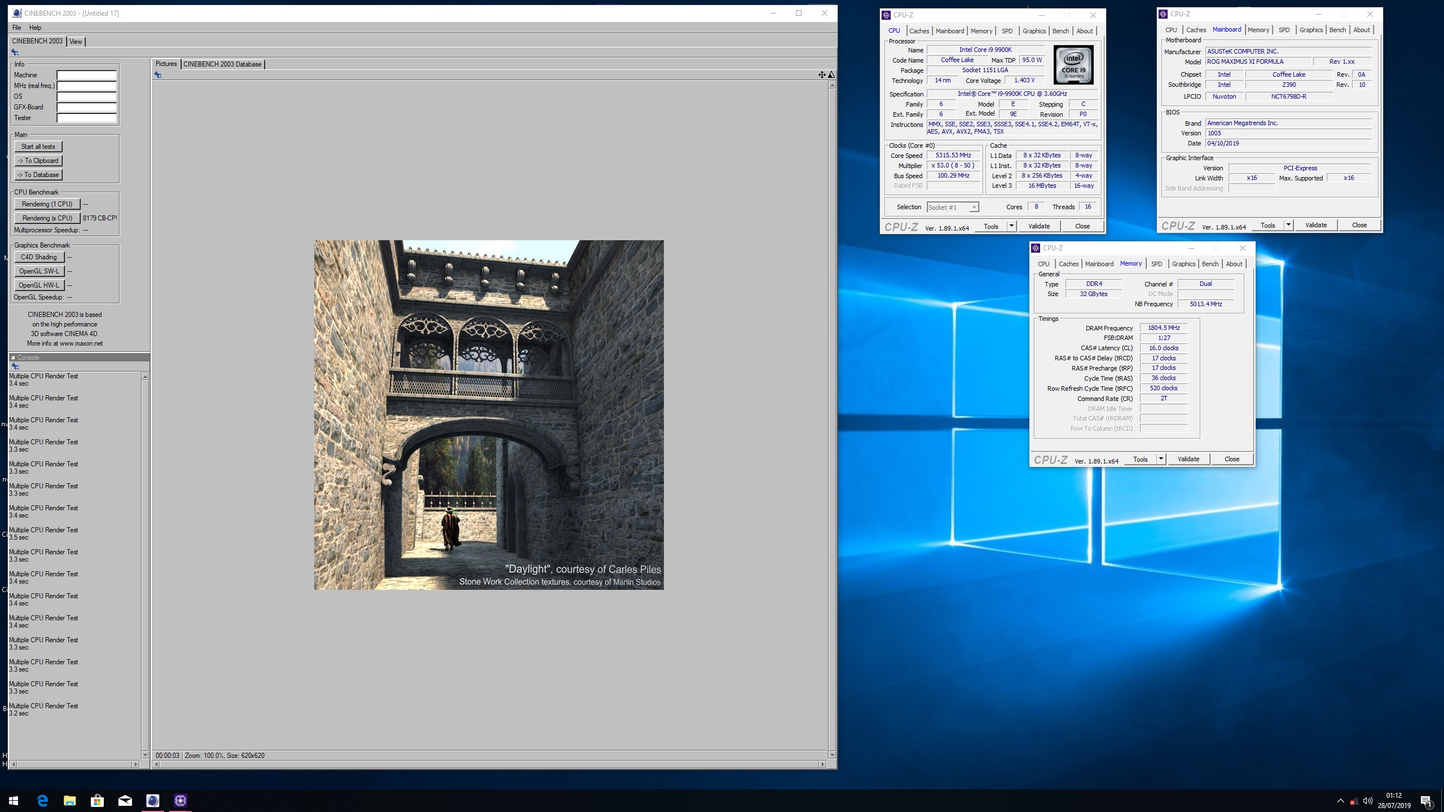Open Tools dropdown arrow in CPU-Z CPU window
The height and width of the screenshot is (812, 1444).
[1011, 226]
